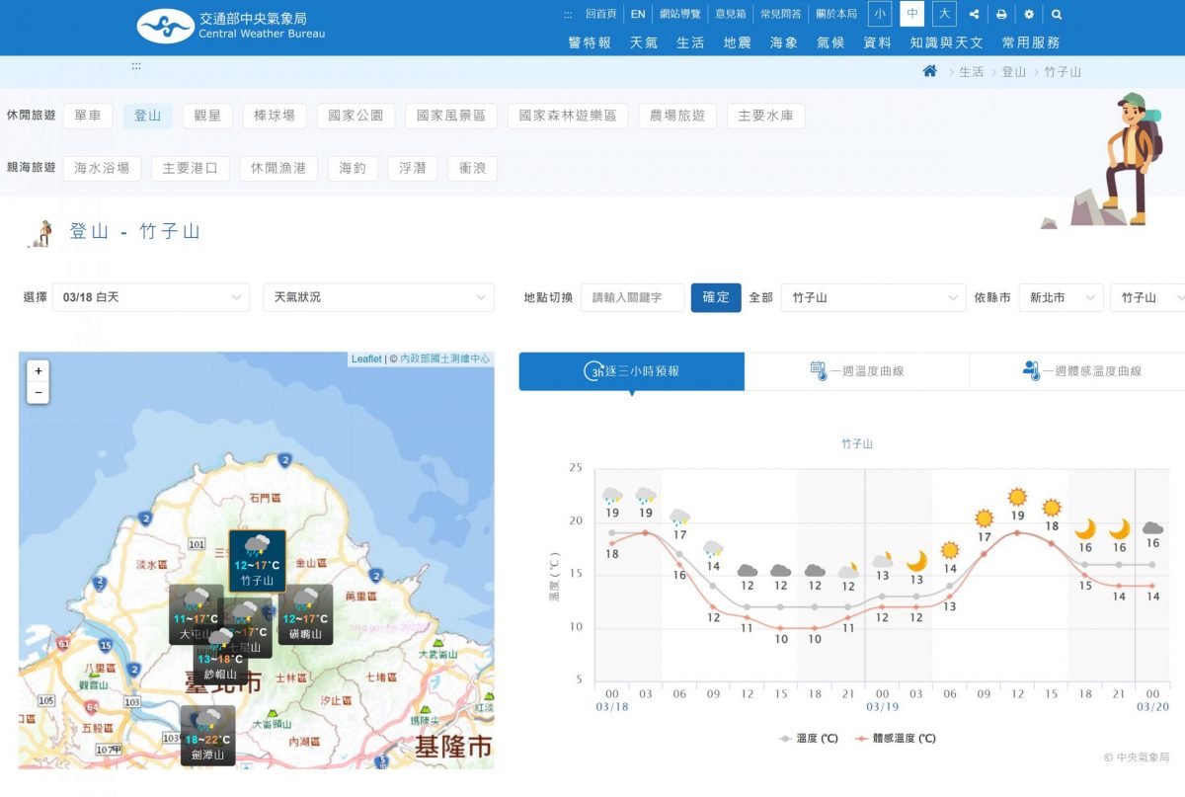Select the 觀星 category button

207,116
